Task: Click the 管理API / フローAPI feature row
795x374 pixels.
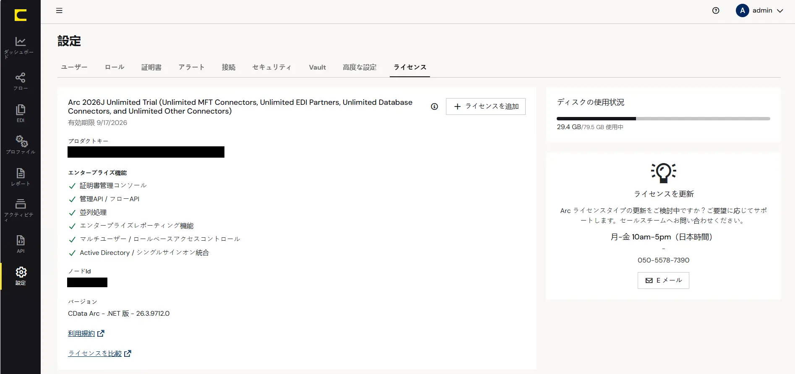Action: (104, 199)
